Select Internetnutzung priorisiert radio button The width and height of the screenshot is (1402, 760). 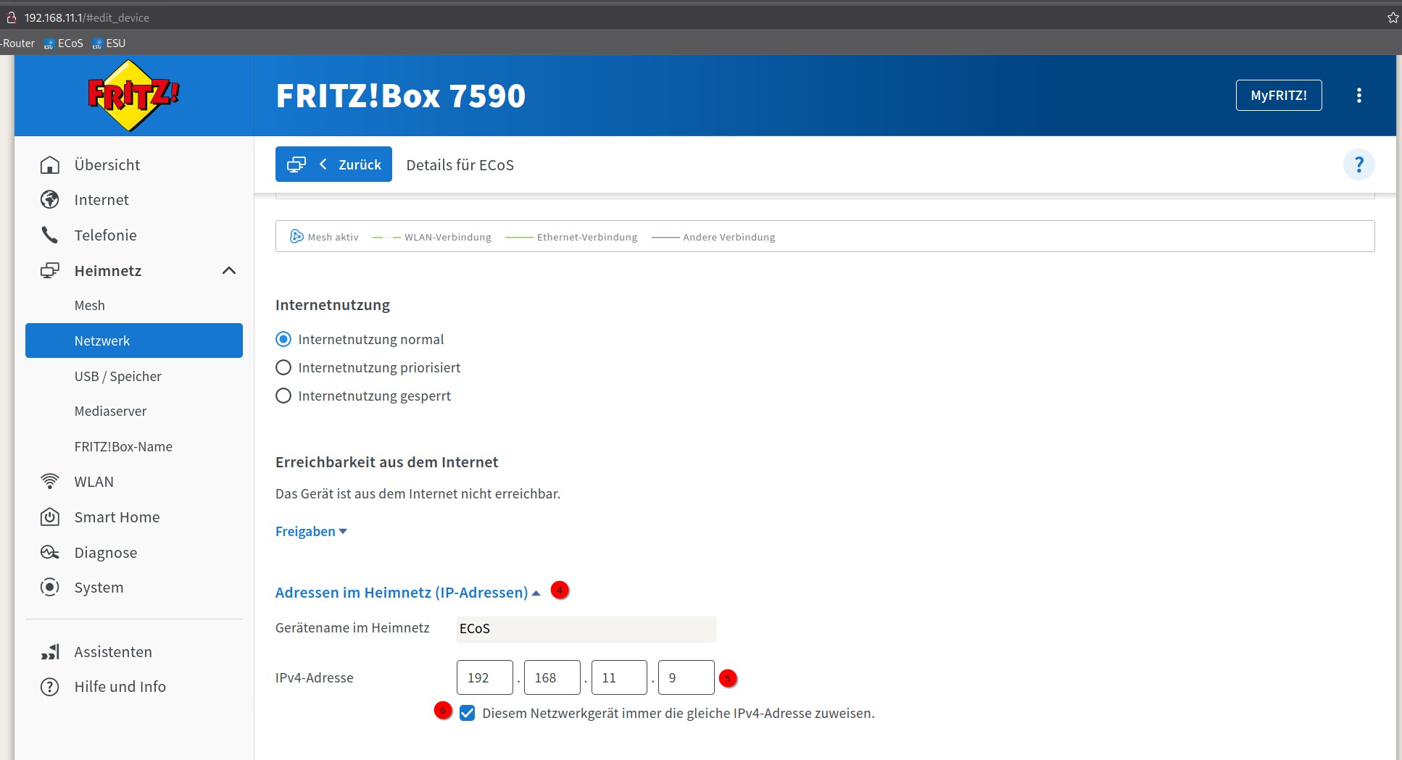pos(283,368)
